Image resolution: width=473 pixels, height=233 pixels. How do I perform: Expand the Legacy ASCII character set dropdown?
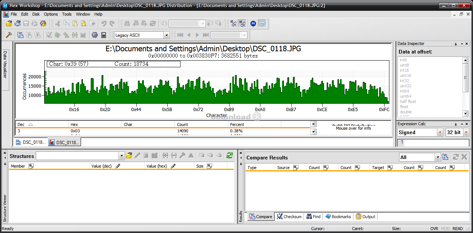pyautogui.click(x=166, y=35)
